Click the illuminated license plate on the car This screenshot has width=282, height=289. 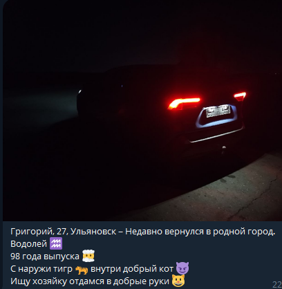click(x=218, y=111)
